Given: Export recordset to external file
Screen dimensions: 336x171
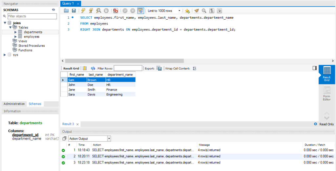Looking at the screenshot, I should 159,68.
